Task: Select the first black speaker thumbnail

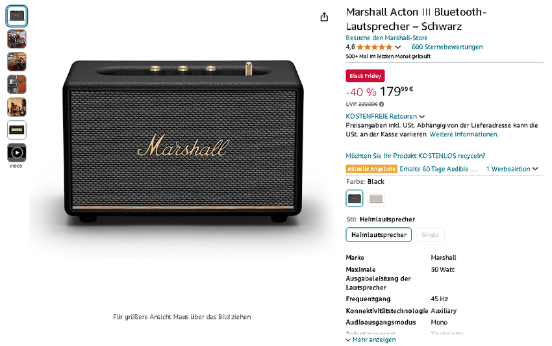Action: [17, 16]
